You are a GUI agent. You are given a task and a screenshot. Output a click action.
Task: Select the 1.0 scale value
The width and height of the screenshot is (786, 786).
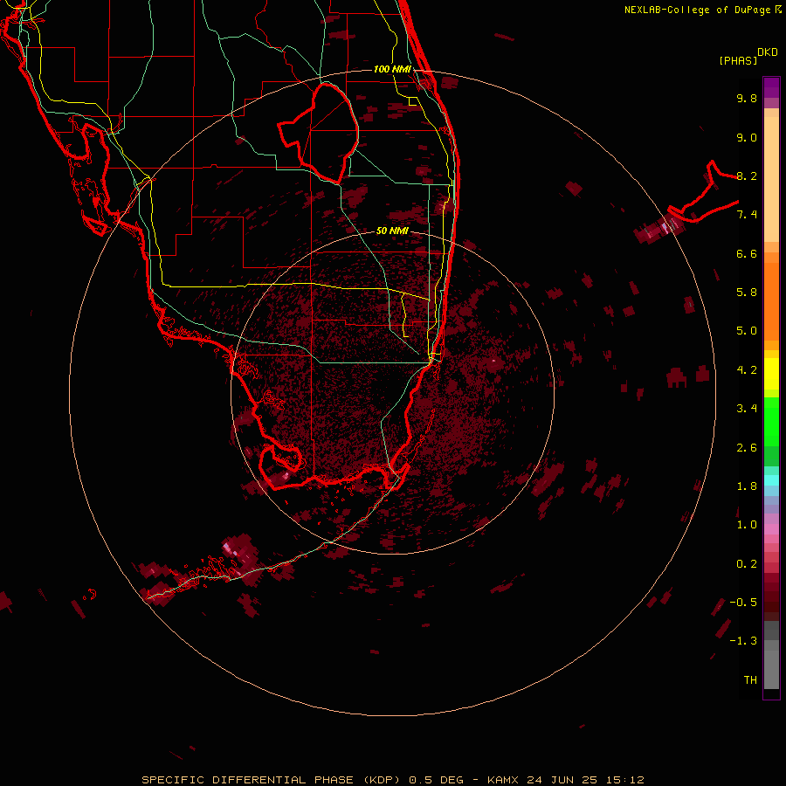tap(747, 525)
